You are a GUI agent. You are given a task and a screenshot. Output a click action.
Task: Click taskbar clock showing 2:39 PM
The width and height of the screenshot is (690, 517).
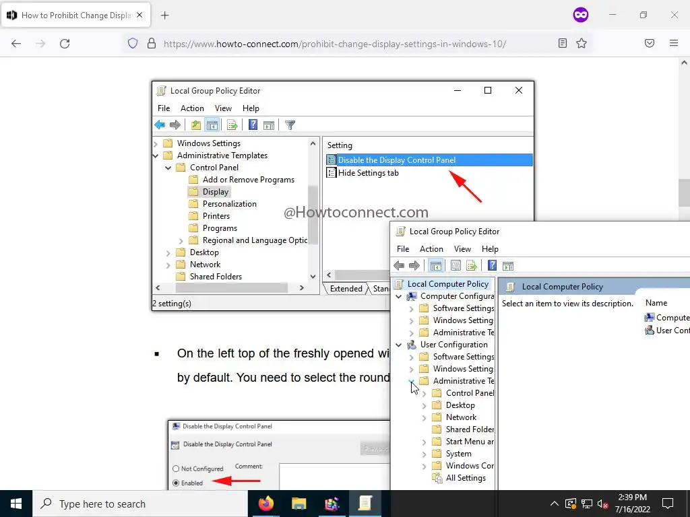point(632,504)
